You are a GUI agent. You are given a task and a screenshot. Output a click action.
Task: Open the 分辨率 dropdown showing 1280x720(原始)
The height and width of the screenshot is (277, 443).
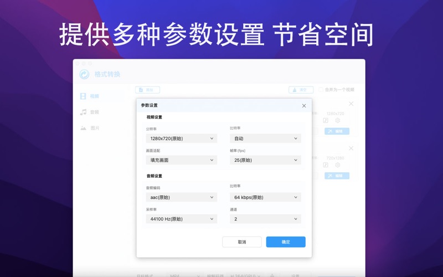coord(182,138)
